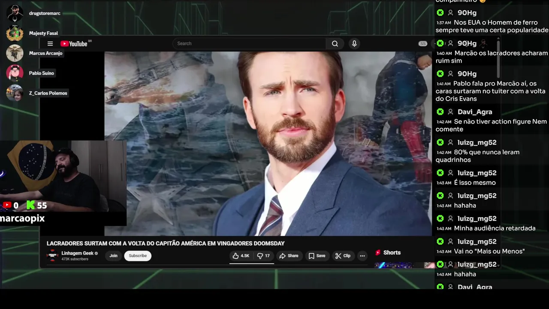Viewport: 549px width, 309px height.
Task: Open the three-dot more actions menu
Action: [x=362, y=256]
